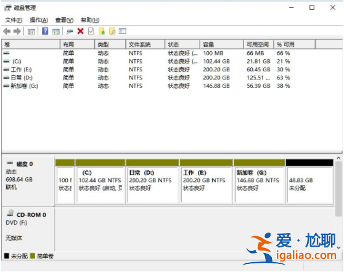This screenshot has width=344, height=272.
Task: Click the 146.88 GB capacity cell
Action: point(216,86)
